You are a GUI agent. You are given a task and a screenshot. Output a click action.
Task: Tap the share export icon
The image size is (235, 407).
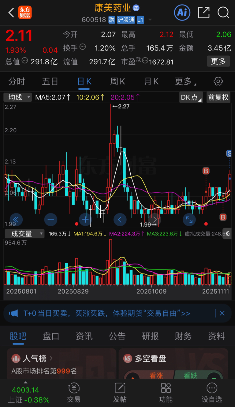(204, 13)
